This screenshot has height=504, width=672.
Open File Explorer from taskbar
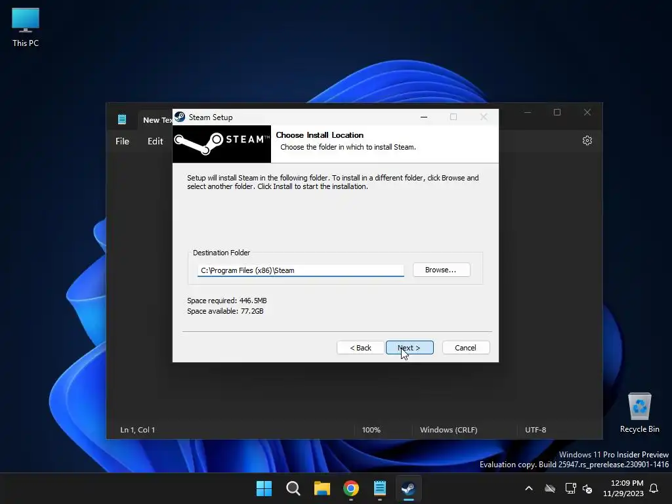pyautogui.click(x=322, y=488)
